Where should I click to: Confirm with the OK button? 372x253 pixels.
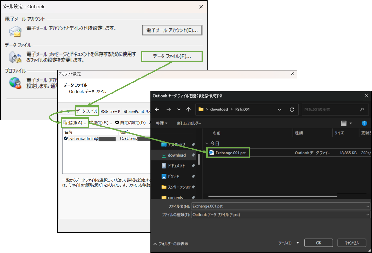tap(319, 243)
